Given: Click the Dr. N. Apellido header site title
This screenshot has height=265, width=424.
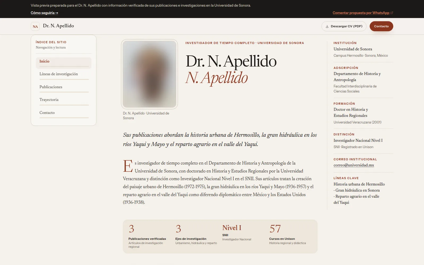Looking at the screenshot, I should coord(58,26).
